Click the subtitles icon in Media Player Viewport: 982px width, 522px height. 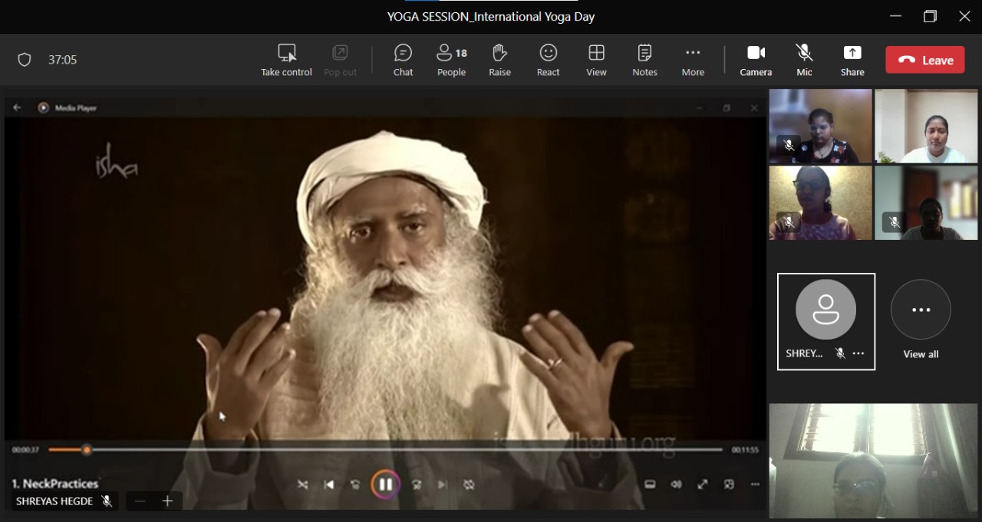[x=650, y=484]
